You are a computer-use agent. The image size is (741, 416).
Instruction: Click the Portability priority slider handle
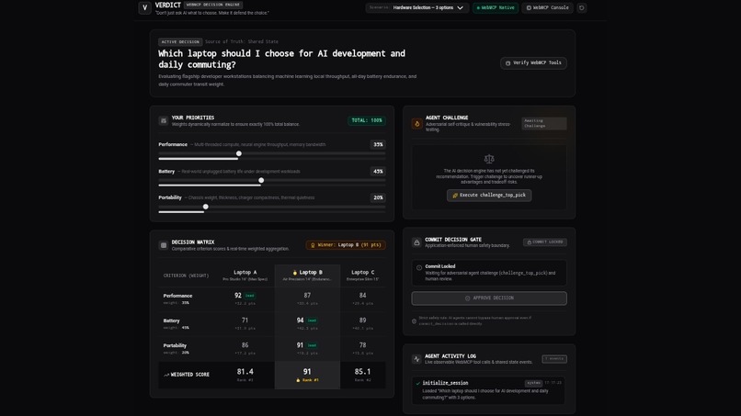[x=206, y=207]
